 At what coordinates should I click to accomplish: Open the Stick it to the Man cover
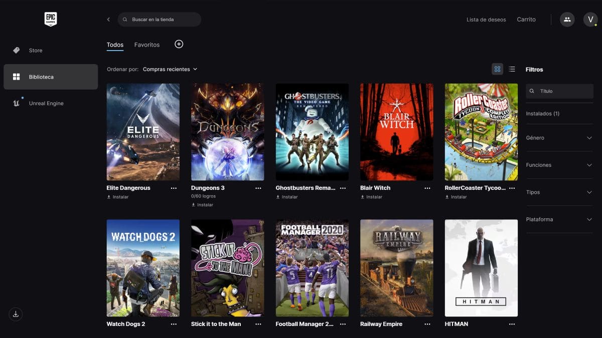[227, 268]
